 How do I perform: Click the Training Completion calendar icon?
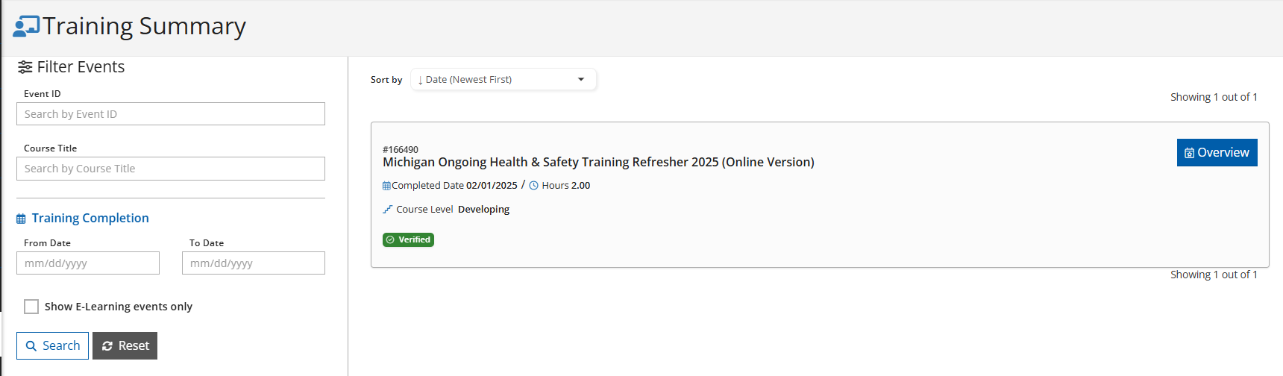[x=21, y=219]
